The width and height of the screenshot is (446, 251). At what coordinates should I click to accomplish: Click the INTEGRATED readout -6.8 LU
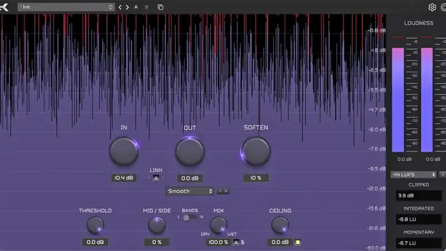click(419, 219)
